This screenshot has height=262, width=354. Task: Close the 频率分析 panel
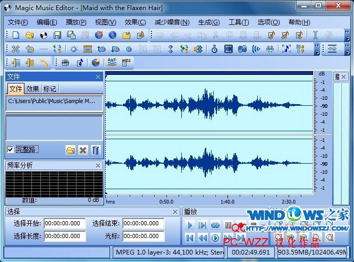click(98, 166)
